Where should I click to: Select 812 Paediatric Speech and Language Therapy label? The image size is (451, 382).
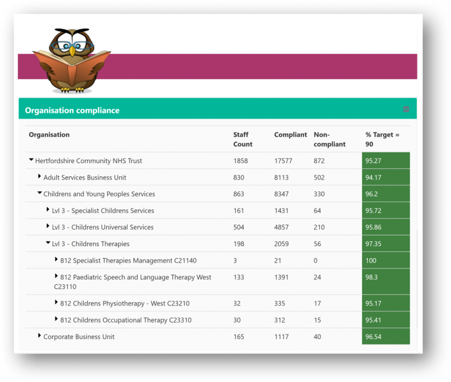click(x=132, y=282)
